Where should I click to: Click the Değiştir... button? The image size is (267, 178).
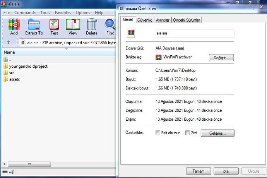221,58
